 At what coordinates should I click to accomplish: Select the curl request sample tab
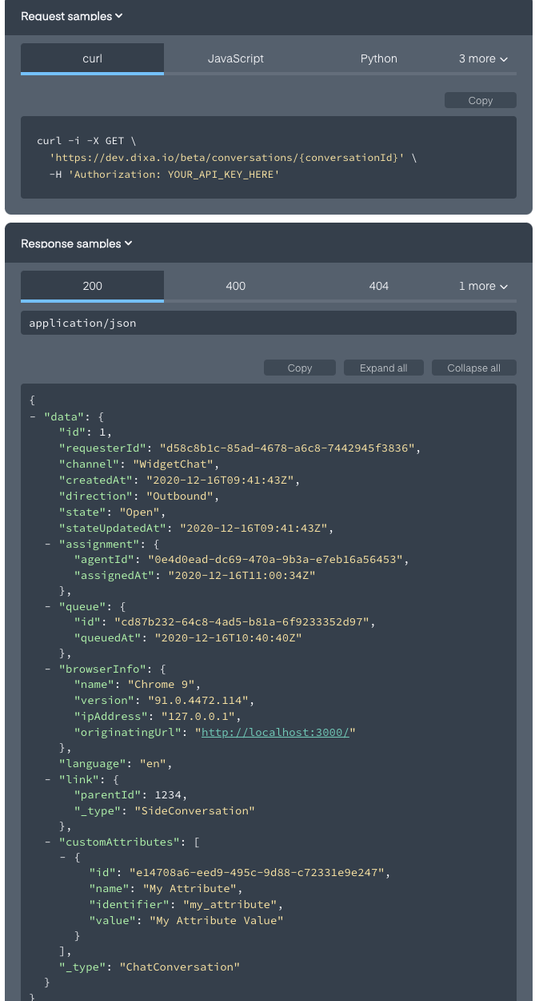coord(92,58)
